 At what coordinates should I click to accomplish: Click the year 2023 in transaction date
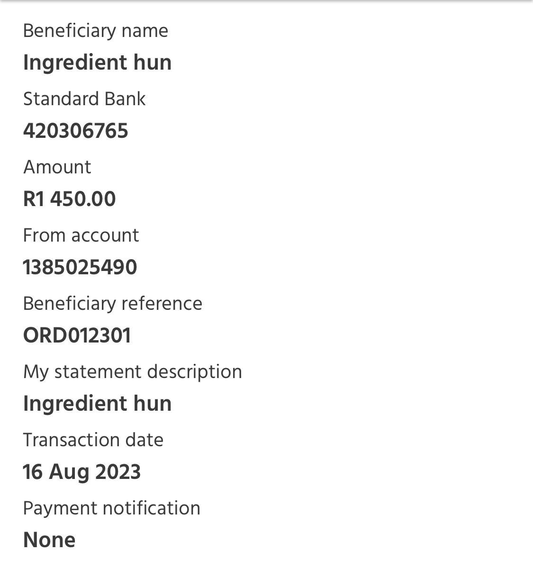[x=118, y=472]
